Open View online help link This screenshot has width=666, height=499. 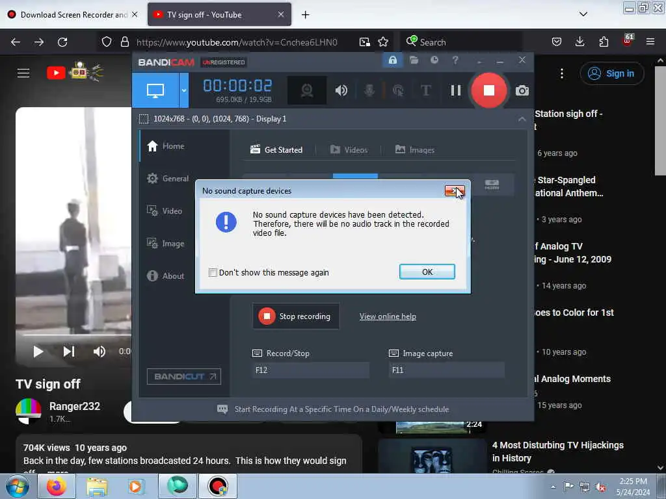[x=388, y=316]
